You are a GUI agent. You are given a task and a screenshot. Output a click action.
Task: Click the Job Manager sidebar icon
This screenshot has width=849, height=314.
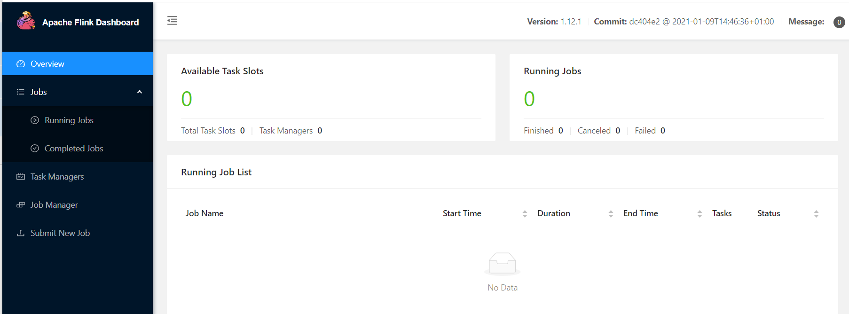[21, 205]
